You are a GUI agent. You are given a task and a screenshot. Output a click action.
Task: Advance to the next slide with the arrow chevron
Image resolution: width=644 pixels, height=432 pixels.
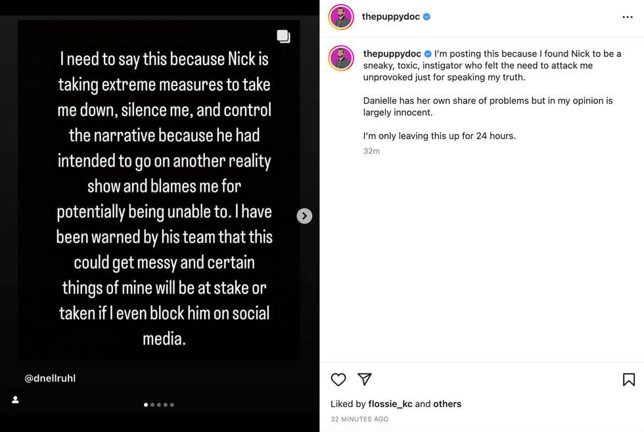304,215
